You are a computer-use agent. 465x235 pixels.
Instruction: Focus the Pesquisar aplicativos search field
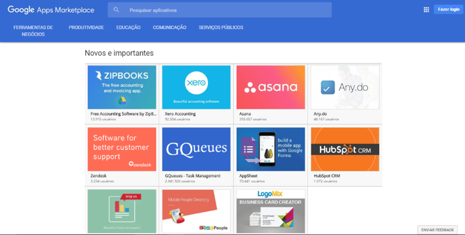pos(219,10)
